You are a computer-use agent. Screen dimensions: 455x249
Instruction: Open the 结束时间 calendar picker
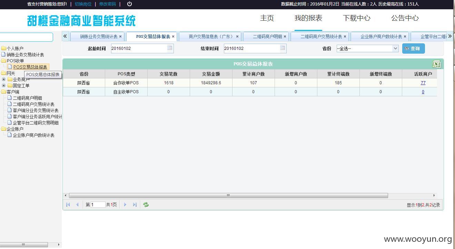tap(283, 48)
